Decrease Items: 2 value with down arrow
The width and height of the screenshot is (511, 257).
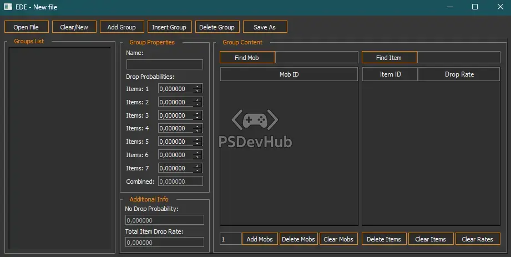[198, 104]
